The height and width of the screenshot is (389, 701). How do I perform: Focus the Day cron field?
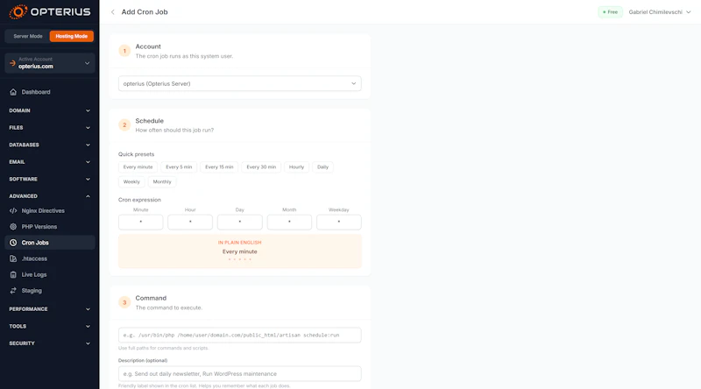click(x=239, y=223)
